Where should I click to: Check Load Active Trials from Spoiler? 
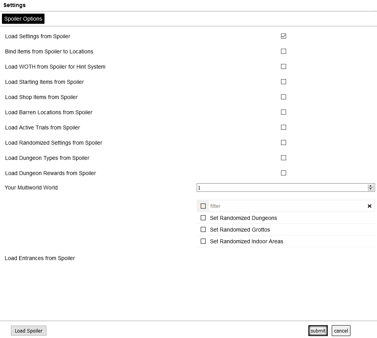tap(283, 127)
